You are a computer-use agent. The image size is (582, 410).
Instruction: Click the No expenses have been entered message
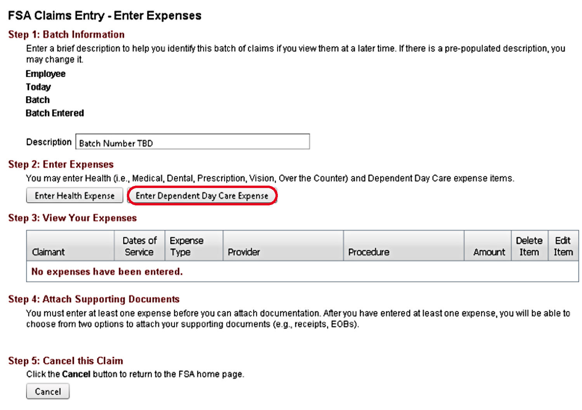[106, 271]
